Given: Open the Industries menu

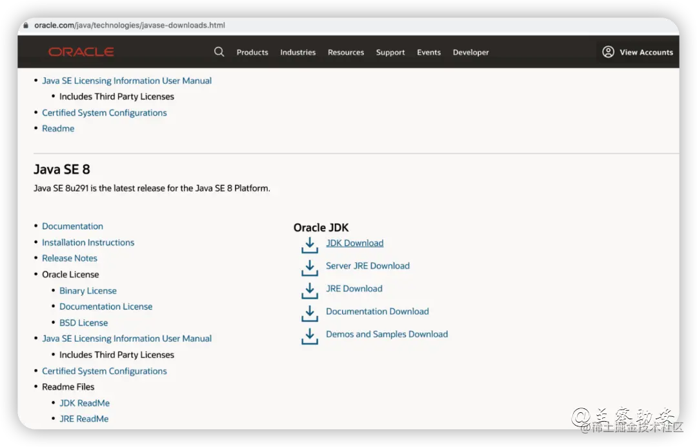Looking at the screenshot, I should pyautogui.click(x=298, y=52).
